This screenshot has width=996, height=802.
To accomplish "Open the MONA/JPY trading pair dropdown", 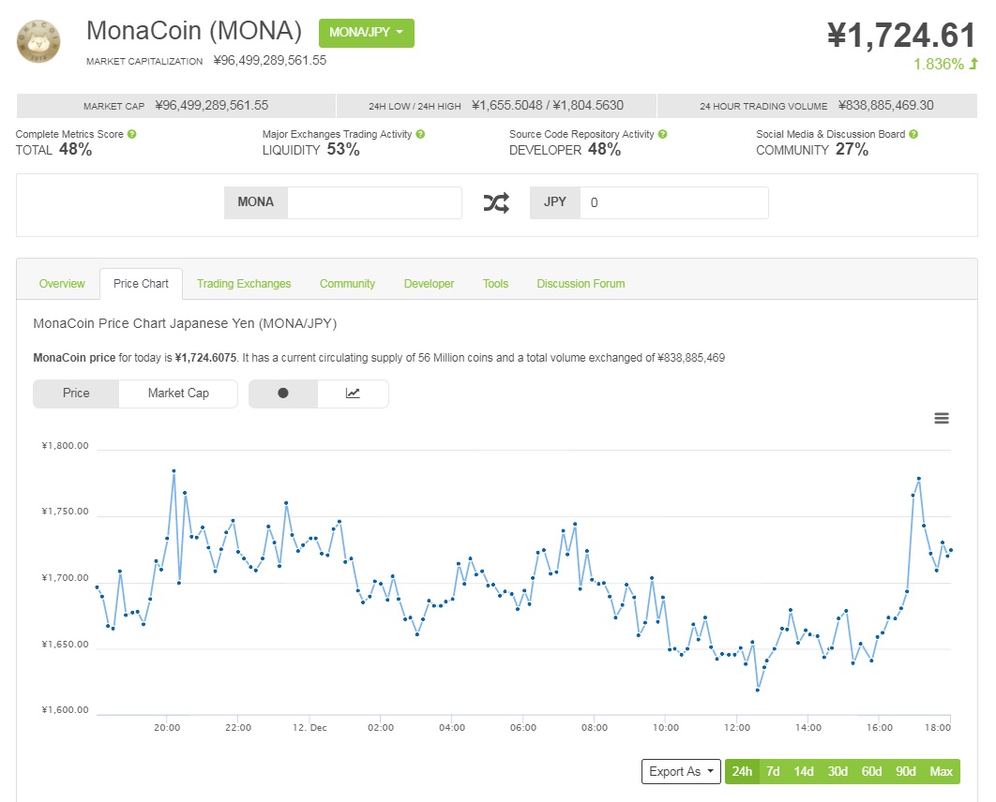I will click(x=367, y=32).
